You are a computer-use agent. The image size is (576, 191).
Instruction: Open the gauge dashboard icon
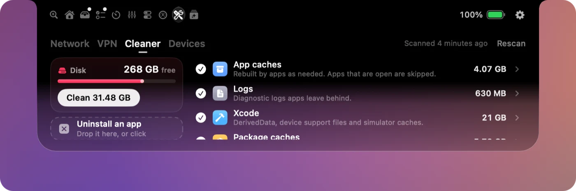(x=163, y=15)
